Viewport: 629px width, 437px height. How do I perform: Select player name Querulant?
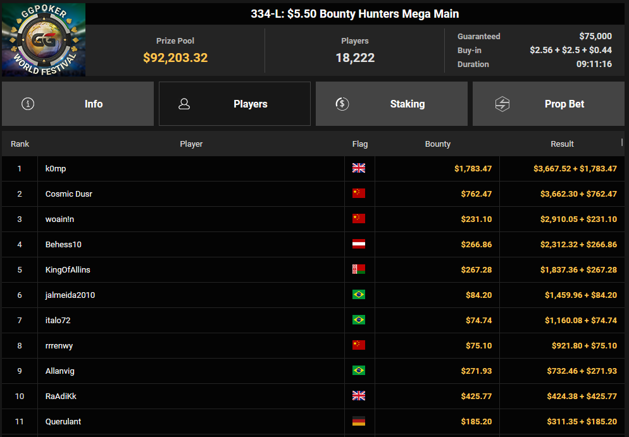coord(63,421)
